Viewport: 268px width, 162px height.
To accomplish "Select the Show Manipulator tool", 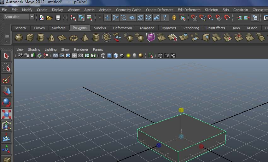I will (x=6, y=149).
